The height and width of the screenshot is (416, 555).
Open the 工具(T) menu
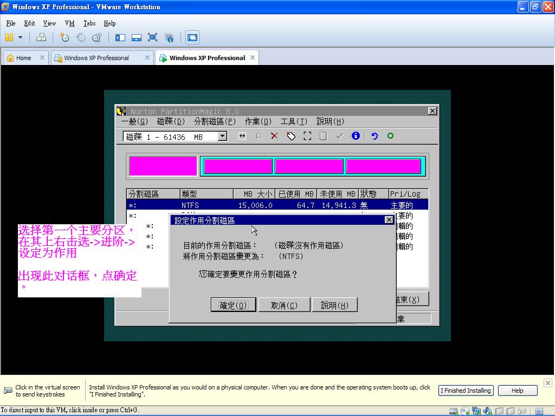point(294,122)
